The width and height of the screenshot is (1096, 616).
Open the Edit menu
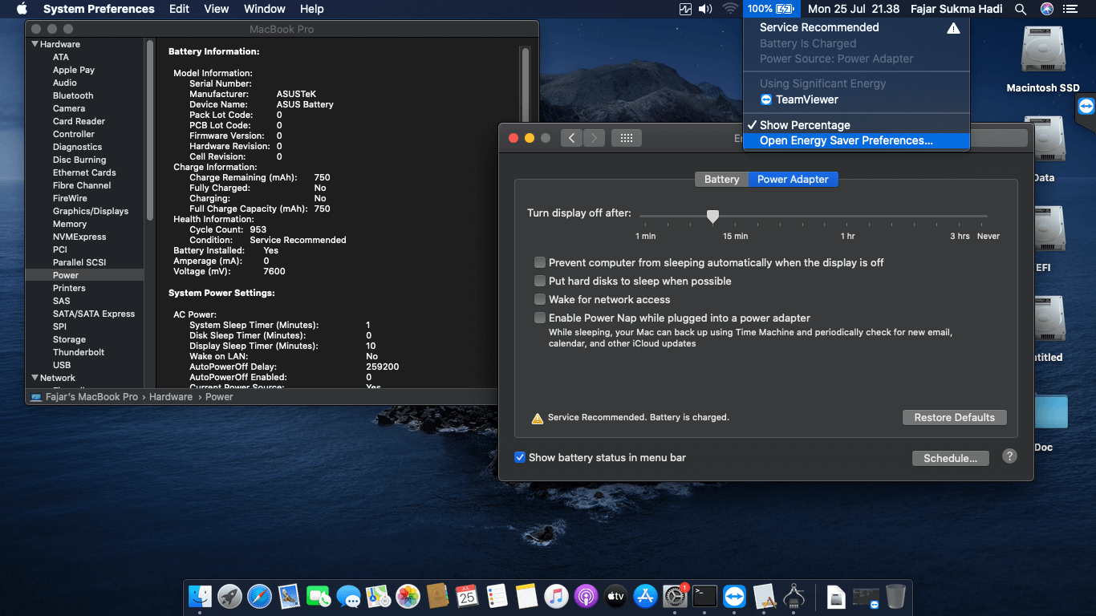(x=179, y=9)
